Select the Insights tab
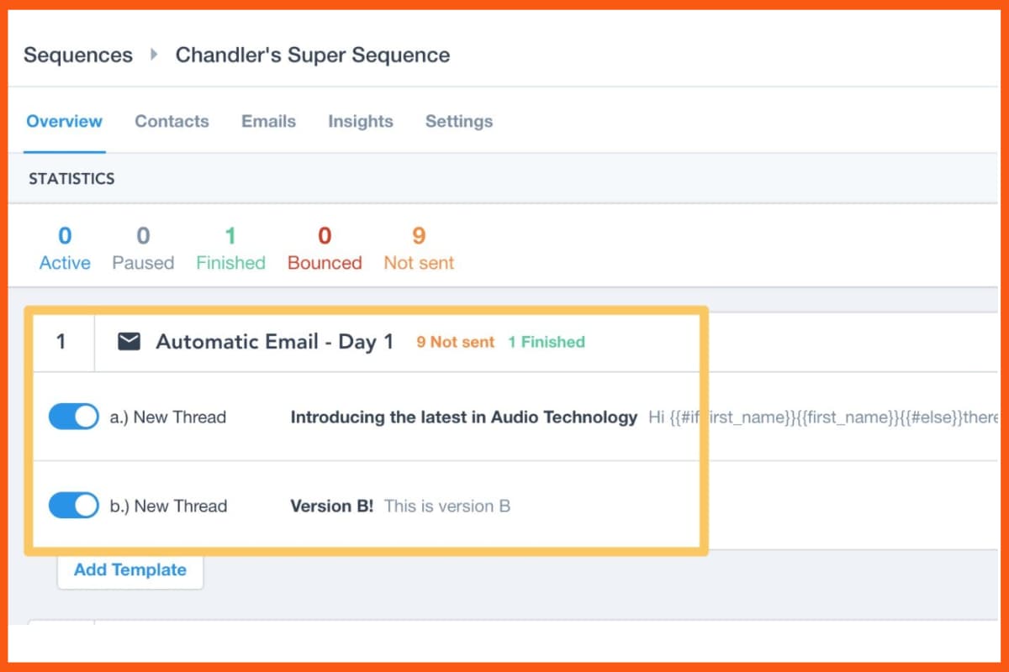 click(360, 121)
